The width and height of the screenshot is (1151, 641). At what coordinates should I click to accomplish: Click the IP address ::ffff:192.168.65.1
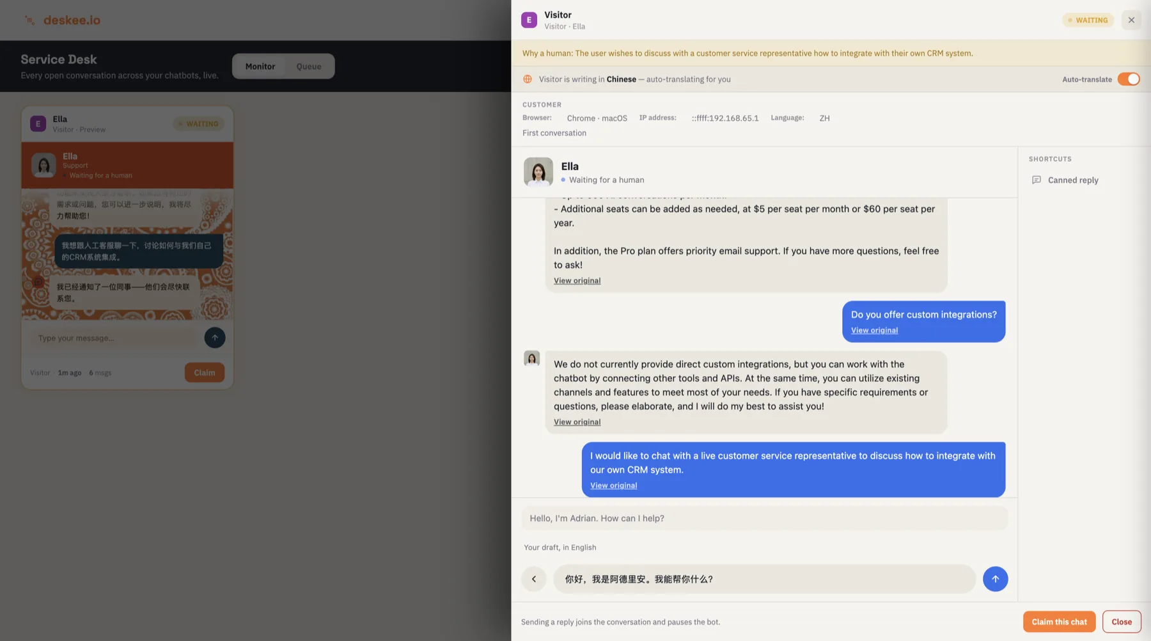click(x=725, y=118)
